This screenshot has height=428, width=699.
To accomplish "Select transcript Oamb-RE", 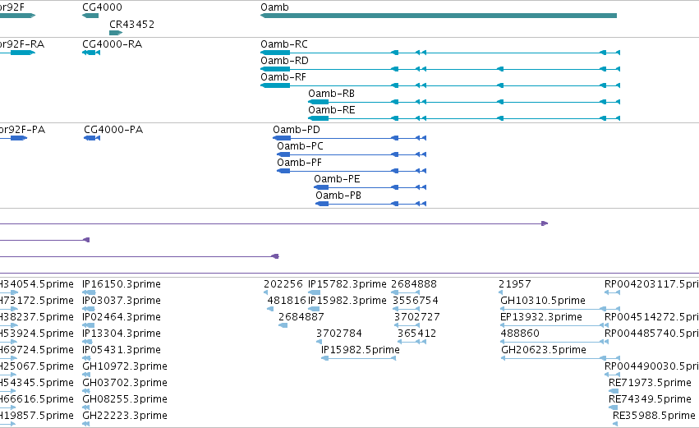I will click(x=464, y=118).
